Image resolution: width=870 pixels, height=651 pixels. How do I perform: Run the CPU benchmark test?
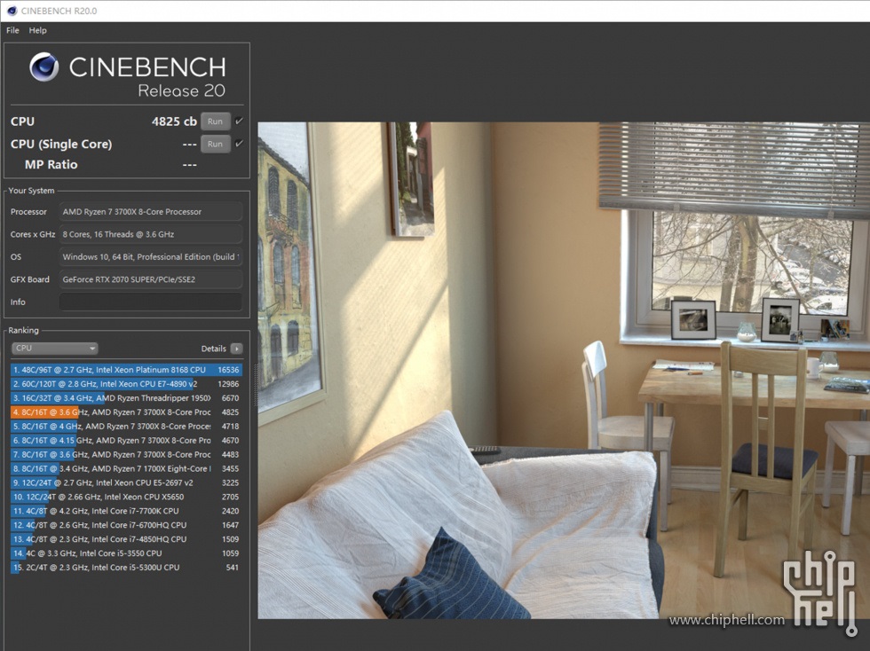(215, 122)
